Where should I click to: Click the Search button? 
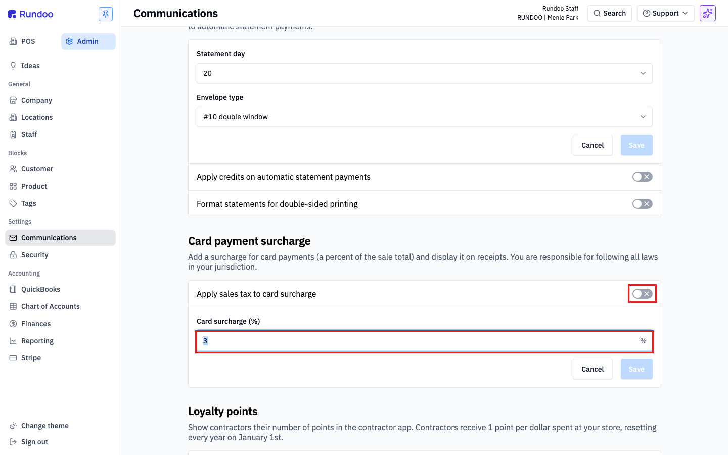pos(610,13)
